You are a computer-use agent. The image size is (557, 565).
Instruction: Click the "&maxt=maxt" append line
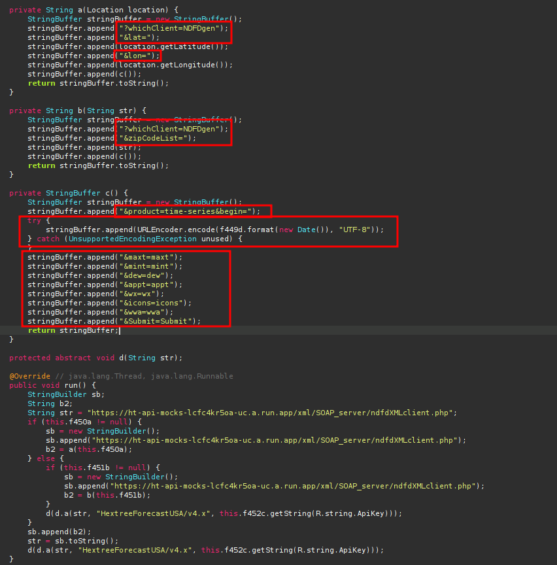(105, 257)
